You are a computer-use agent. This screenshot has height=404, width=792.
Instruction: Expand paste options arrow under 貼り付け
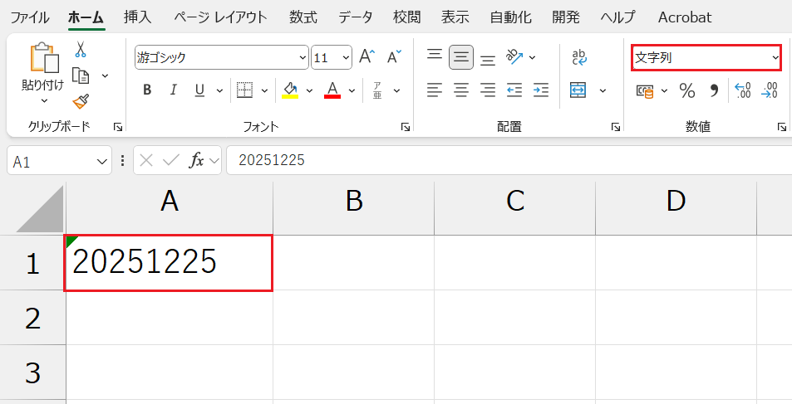44,101
